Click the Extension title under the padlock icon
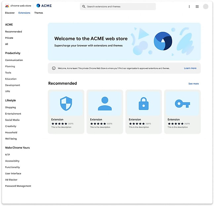Viewport: 214px width, 206px height. click(135, 120)
